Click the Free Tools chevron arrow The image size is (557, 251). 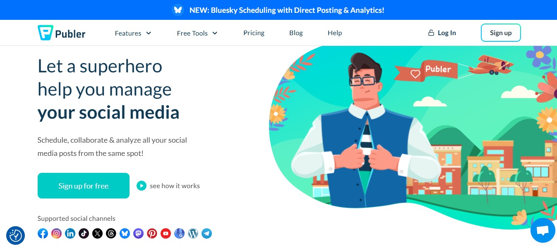pos(214,33)
